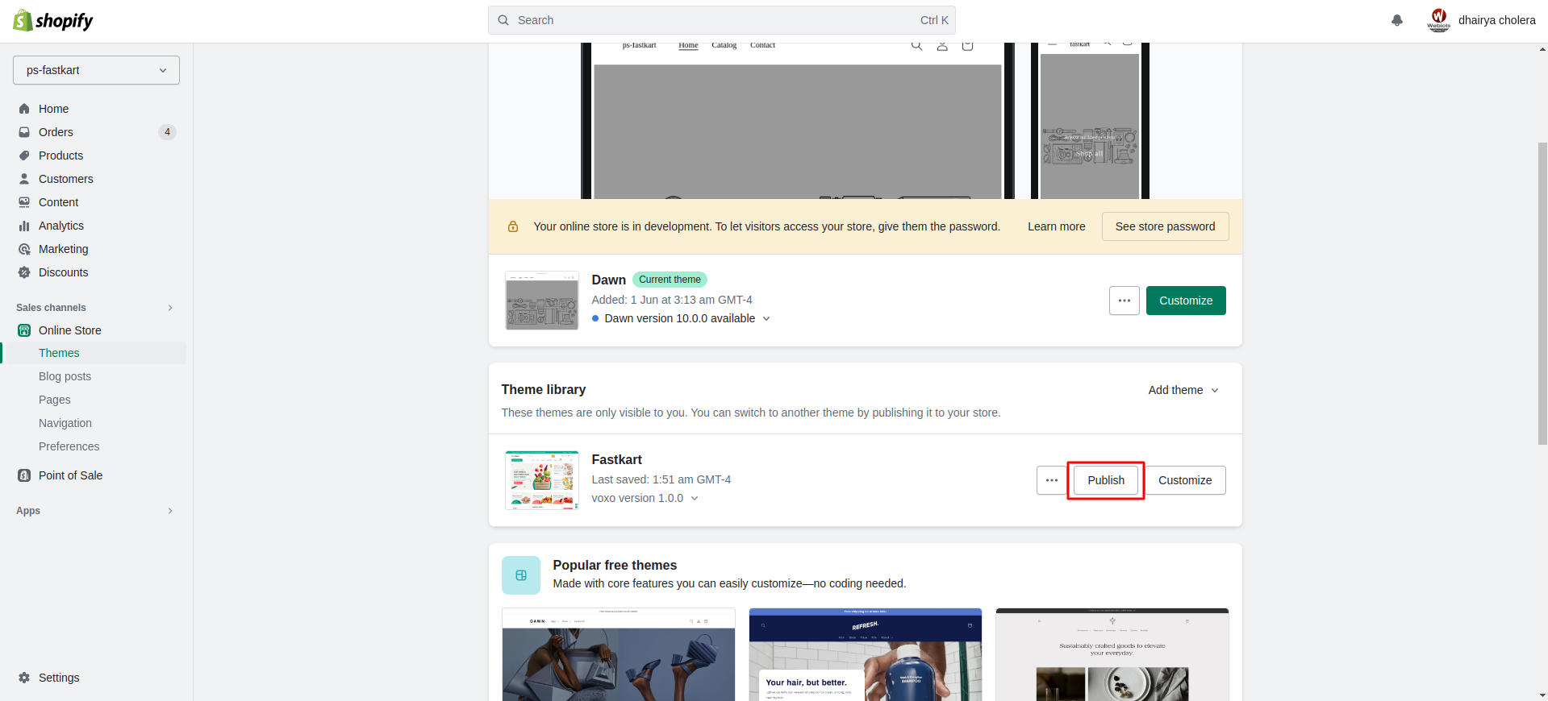The height and width of the screenshot is (701, 1548).
Task: Select the Fastkart theme thumbnail
Action: pos(541,480)
